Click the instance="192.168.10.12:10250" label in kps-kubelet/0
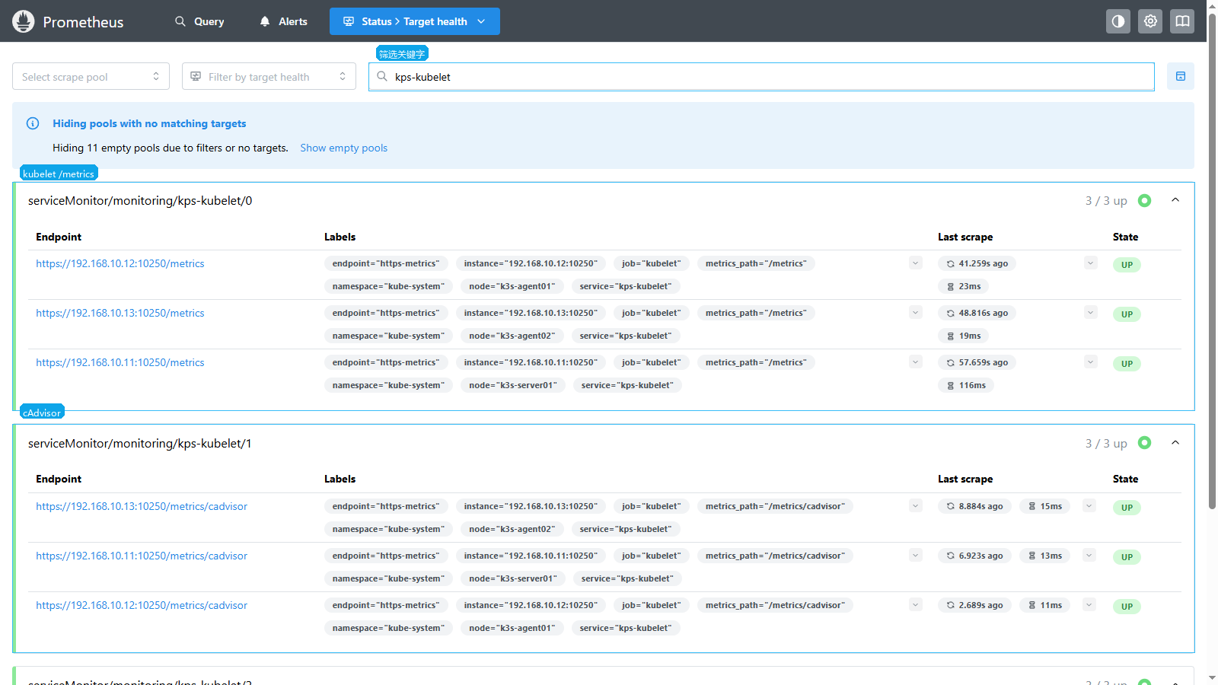The width and height of the screenshot is (1218, 685). (x=531, y=263)
